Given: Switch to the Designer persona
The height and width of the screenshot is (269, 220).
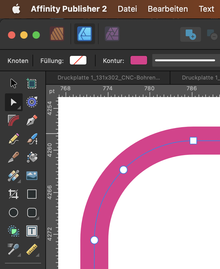Looking at the screenshot, I should [x=85, y=34].
